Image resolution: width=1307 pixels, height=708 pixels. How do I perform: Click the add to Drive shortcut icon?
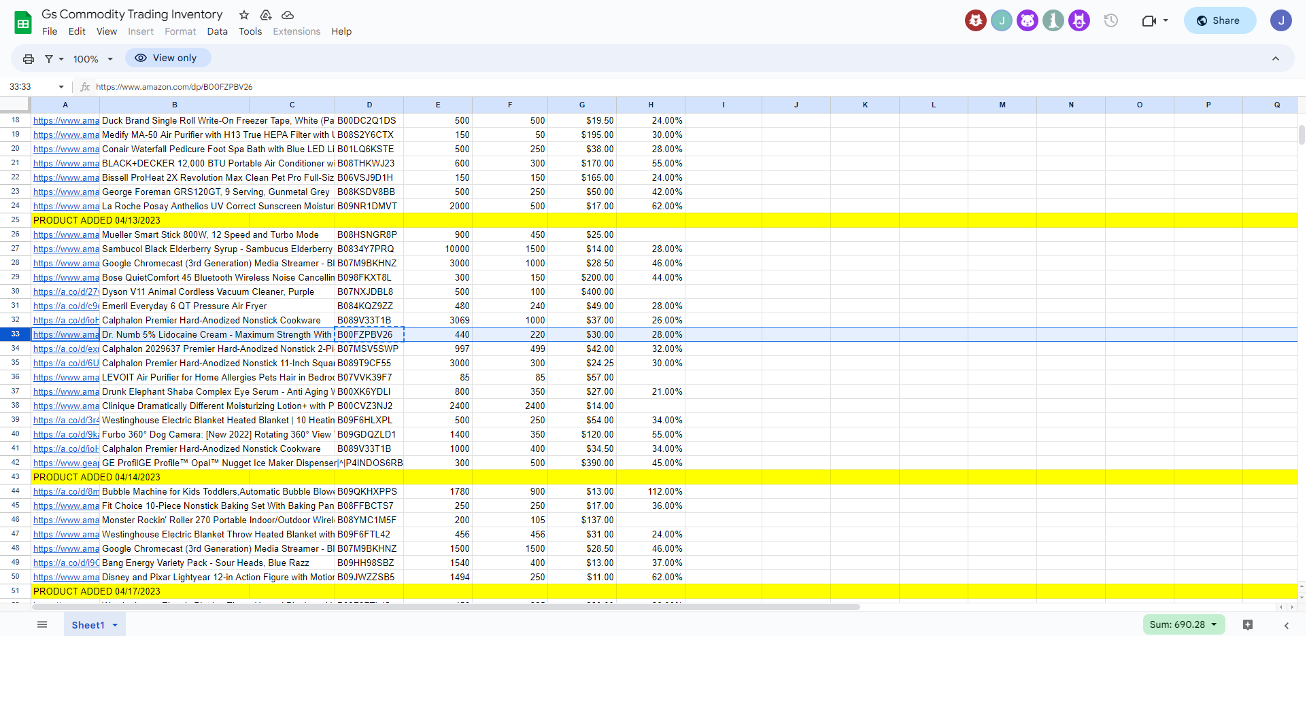coord(266,15)
